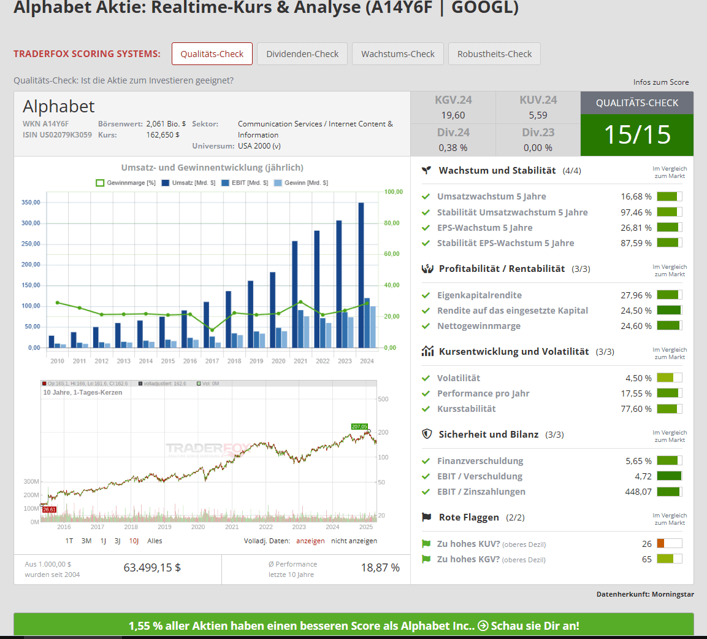Select the 10J chart timeframe

134,541
